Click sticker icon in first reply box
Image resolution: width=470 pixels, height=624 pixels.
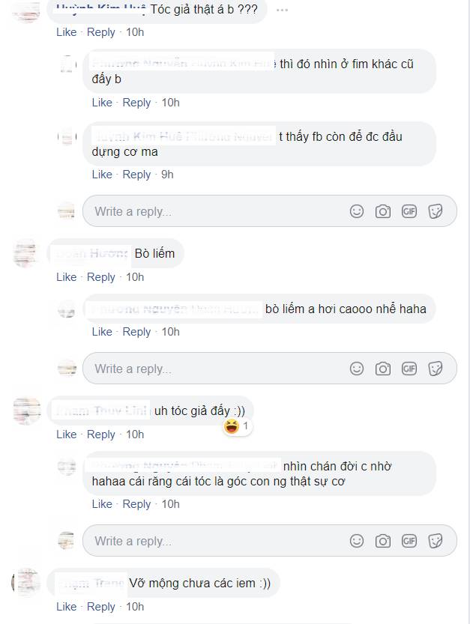(x=436, y=211)
